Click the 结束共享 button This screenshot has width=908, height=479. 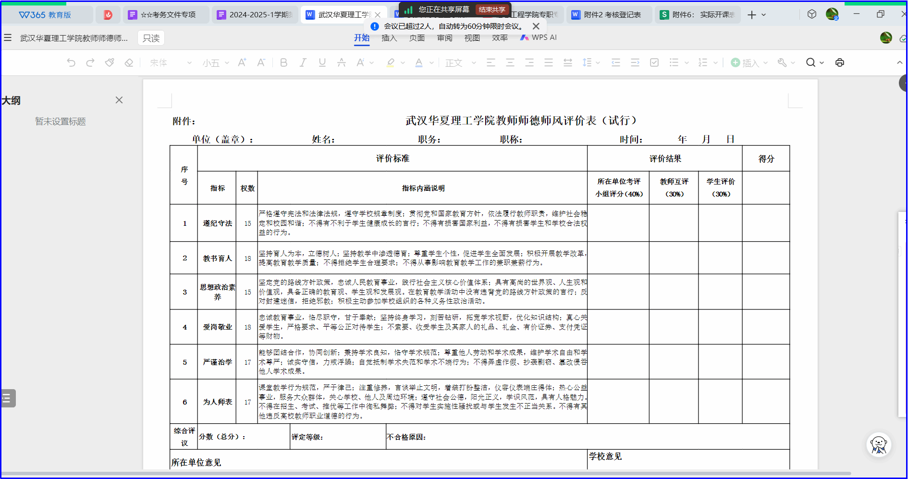click(x=492, y=10)
